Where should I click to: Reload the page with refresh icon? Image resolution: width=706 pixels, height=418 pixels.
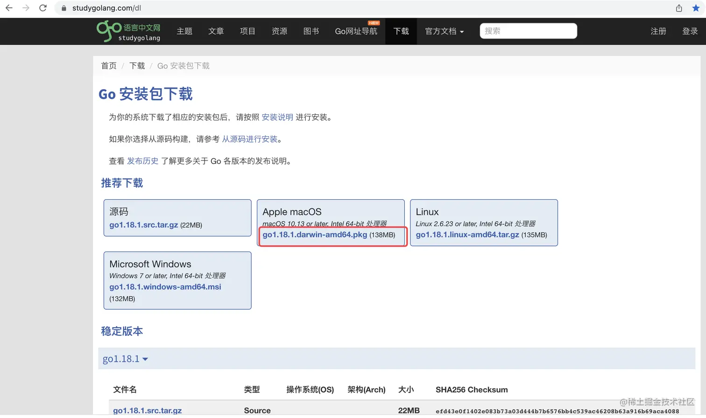[43, 8]
